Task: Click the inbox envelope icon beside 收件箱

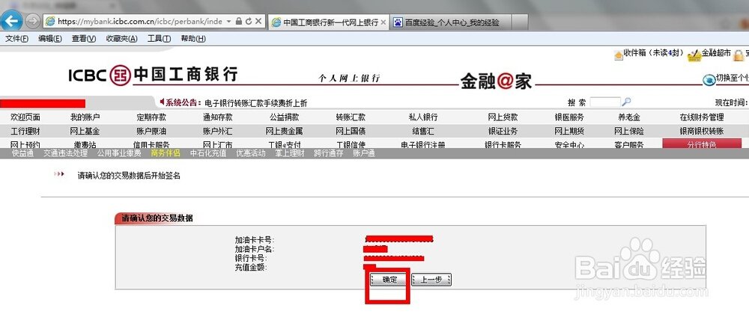Action: [x=618, y=55]
